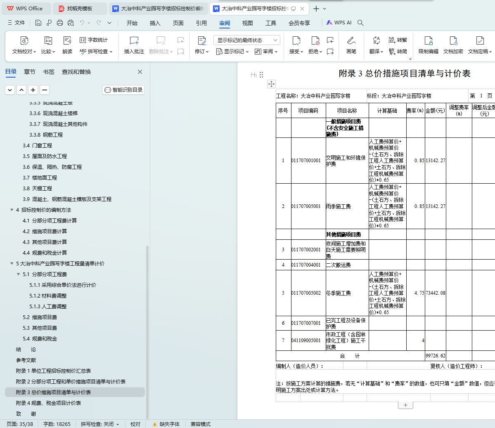
Task: Add new table row plus button
Action: coord(406,405)
